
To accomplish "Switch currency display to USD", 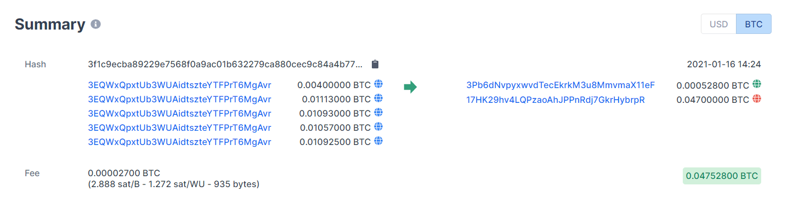I will [718, 24].
